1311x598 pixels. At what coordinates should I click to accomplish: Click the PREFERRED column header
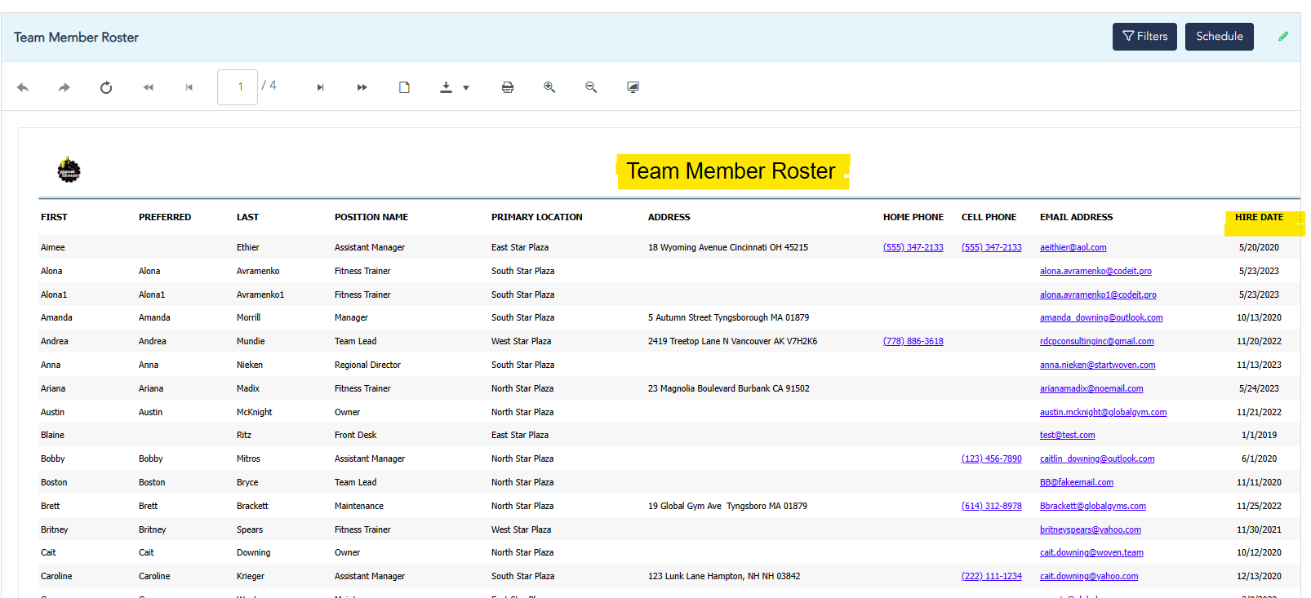coord(165,217)
